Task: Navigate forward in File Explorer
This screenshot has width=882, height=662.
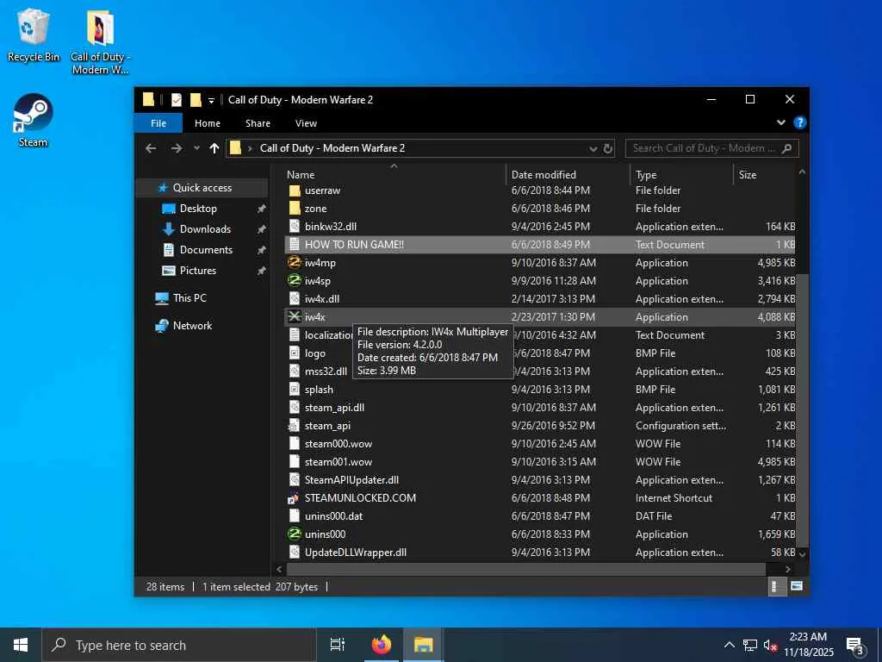Action: pos(177,148)
